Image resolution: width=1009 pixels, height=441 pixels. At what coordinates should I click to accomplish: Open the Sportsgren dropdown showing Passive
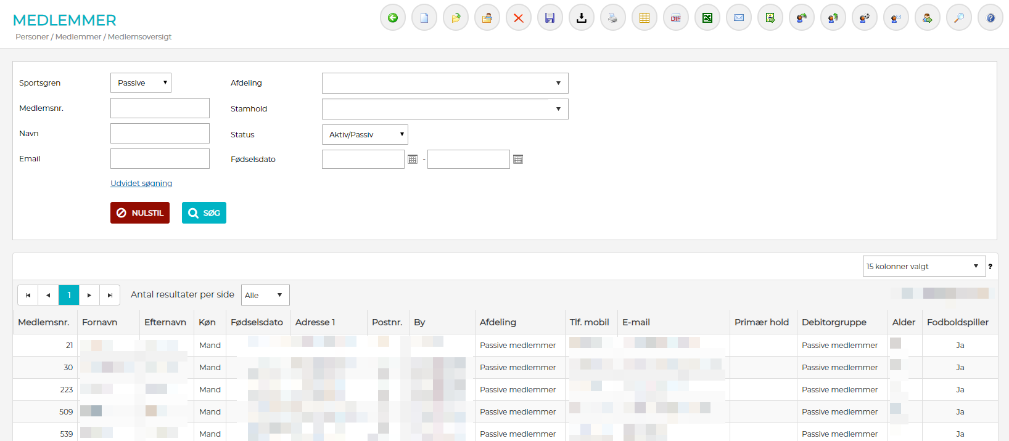[141, 83]
